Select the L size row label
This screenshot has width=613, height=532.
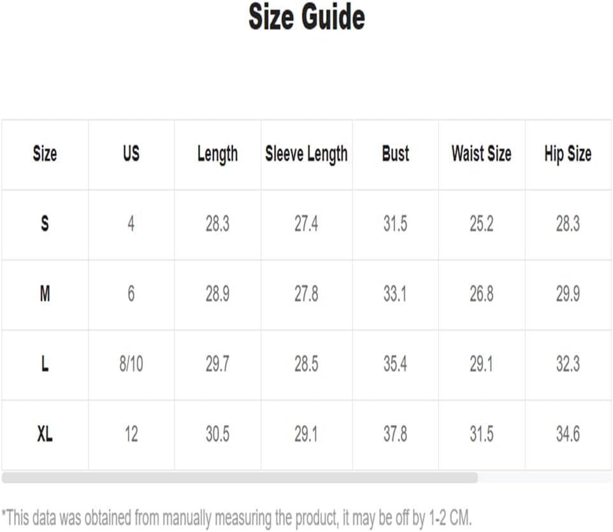point(45,364)
